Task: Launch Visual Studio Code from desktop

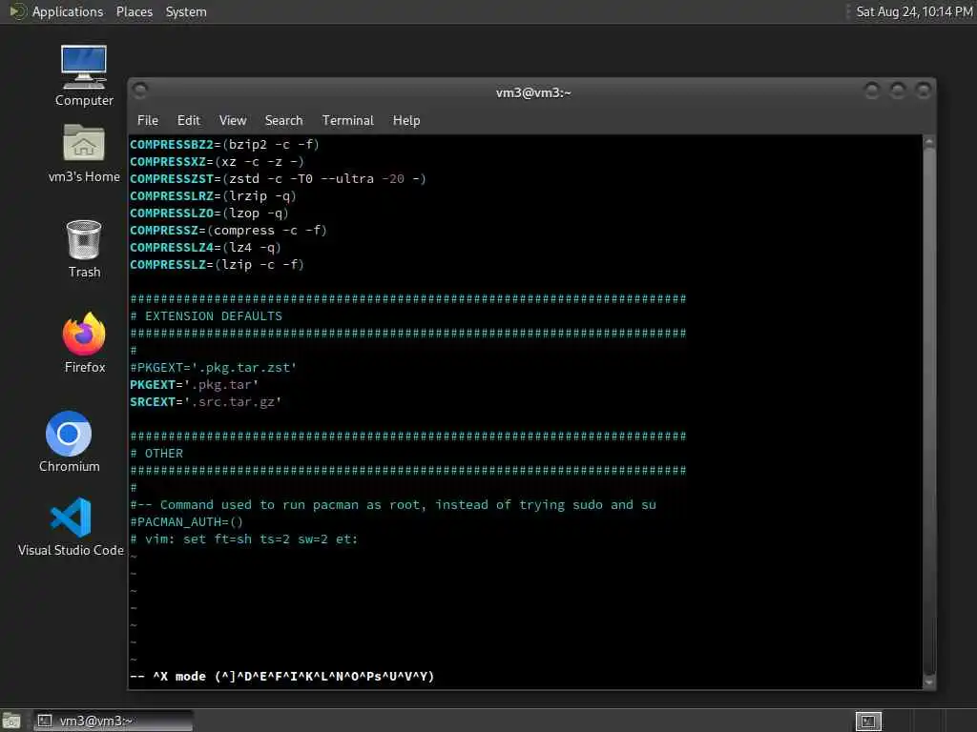Action: 71,526
